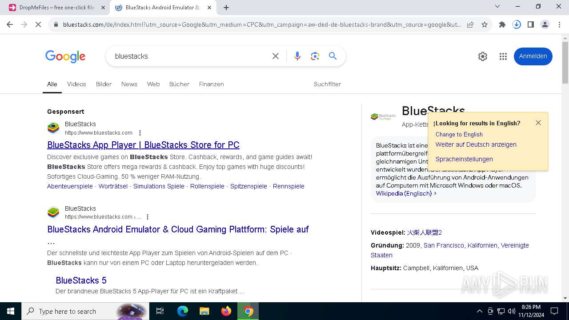Viewport: 569px width, 320px height.
Task: Switch to the DropMeFiles tab
Action: click(57, 8)
